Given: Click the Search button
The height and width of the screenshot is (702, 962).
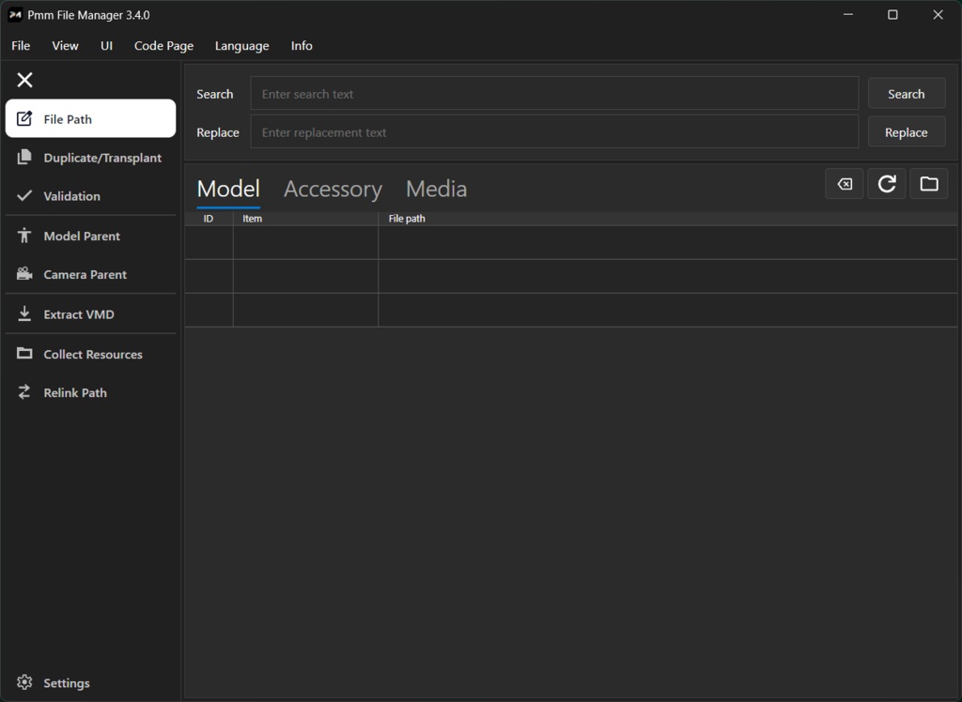Looking at the screenshot, I should point(907,94).
